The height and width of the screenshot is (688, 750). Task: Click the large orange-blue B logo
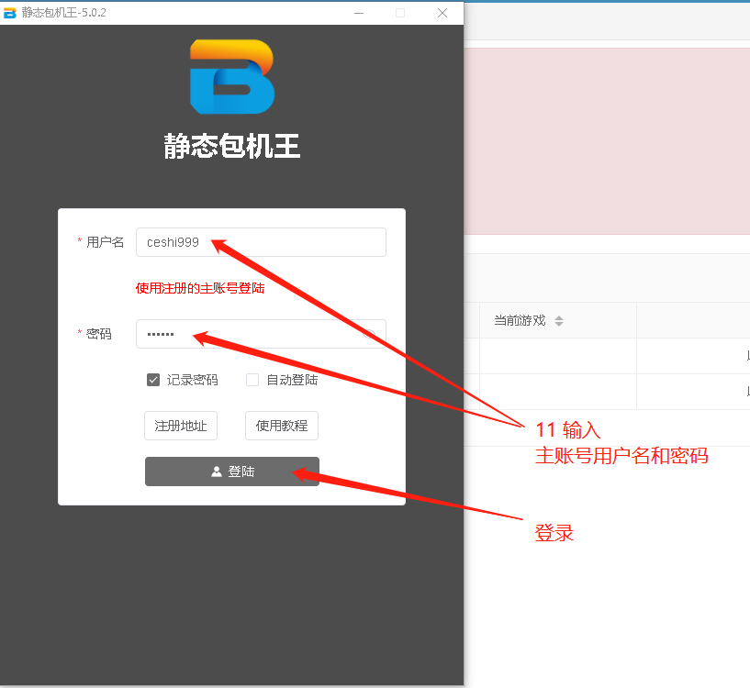click(231, 77)
